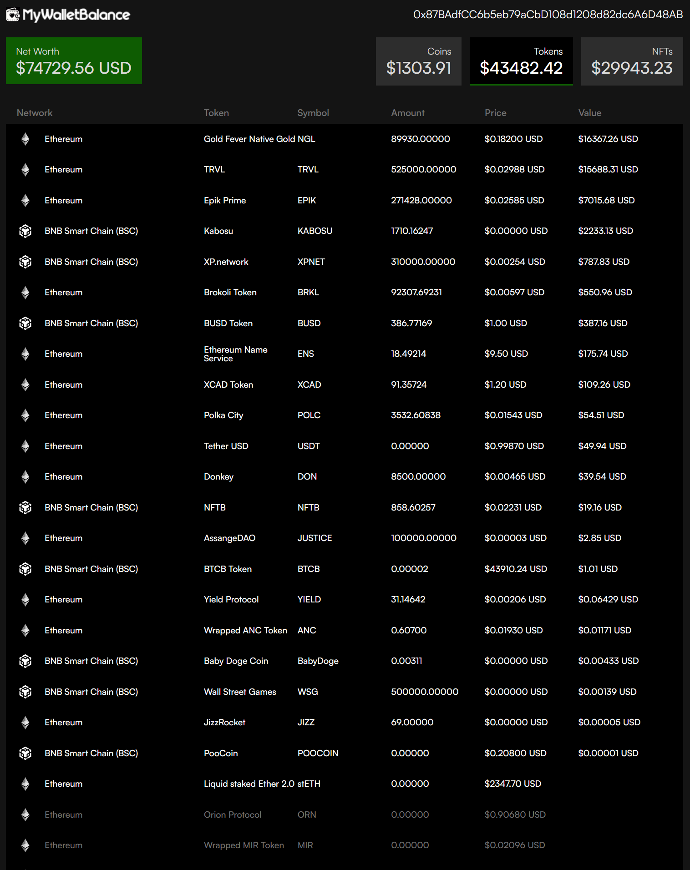Image resolution: width=690 pixels, height=870 pixels.
Task: Click BNB chain icon in Baby Doge Coin row
Action: [25, 661]
